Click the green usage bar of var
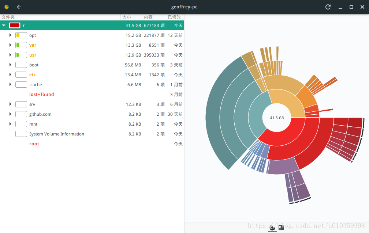 coord(21,45)
